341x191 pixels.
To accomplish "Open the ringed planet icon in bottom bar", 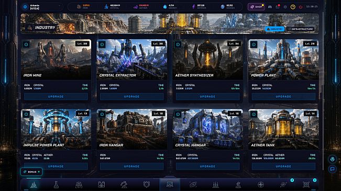I will pyautogui.click(x=283, y=185).
